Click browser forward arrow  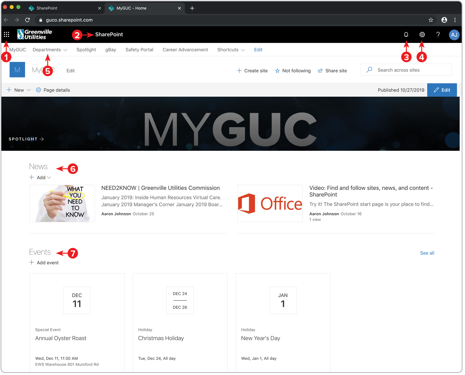17,20
